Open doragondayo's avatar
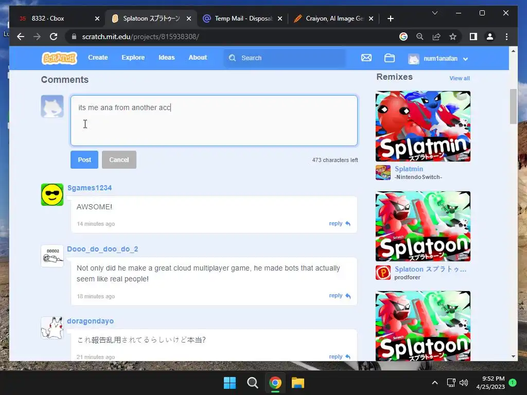Screen dimensions: 527x395 [x=52, y=328]
